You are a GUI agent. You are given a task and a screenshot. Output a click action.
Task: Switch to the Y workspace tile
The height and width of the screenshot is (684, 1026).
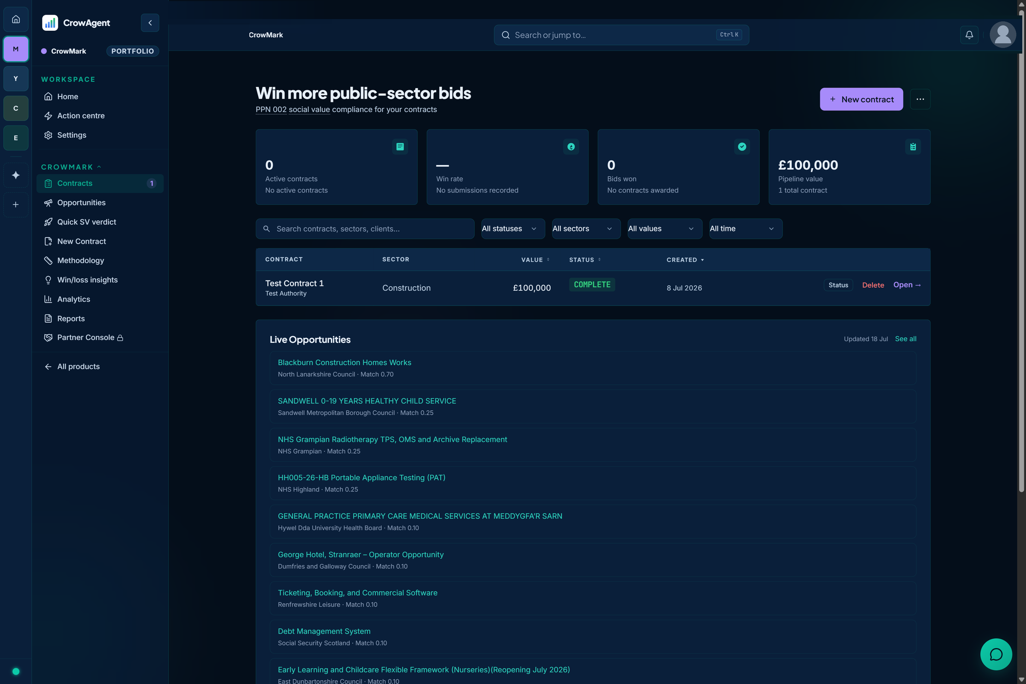pos(16,79)
